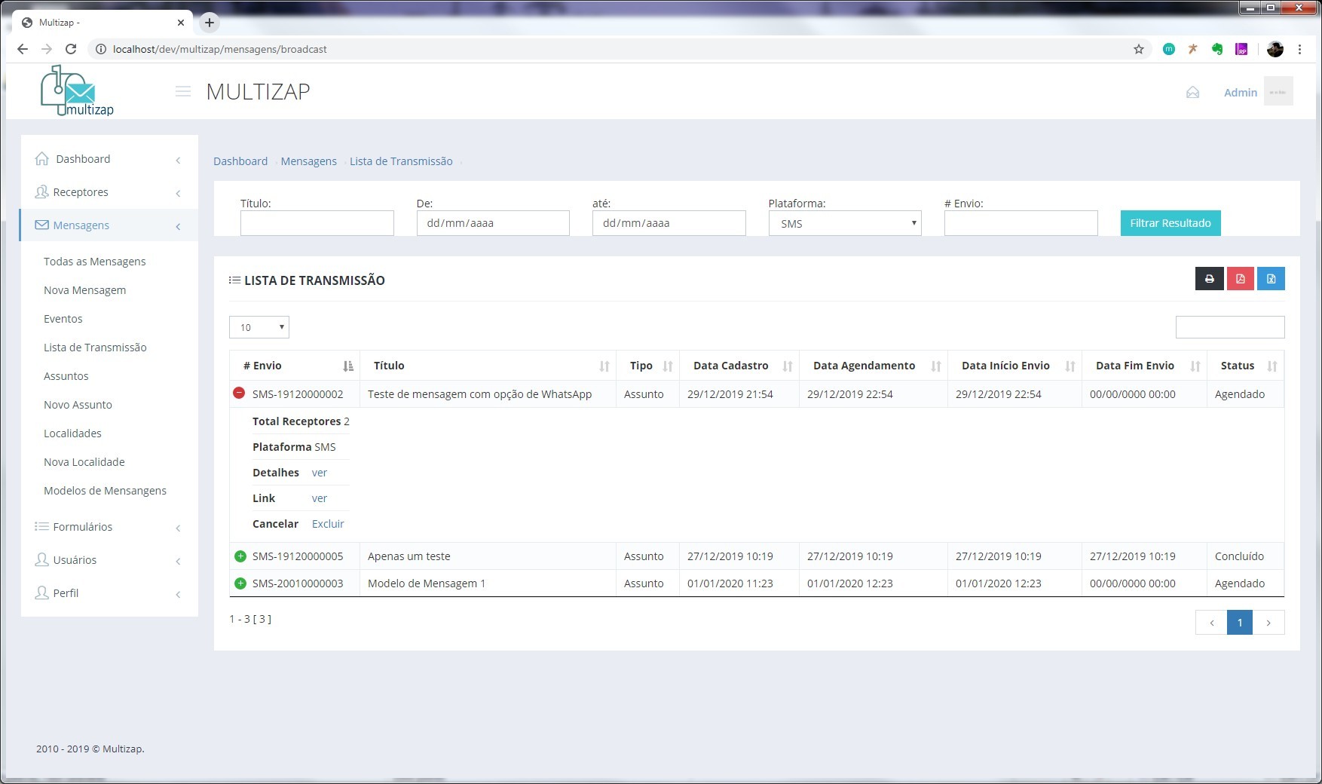The image size is (1322, 784).
Task: Open Novo Assunto submenu item
Action: [x=78, y=405]
